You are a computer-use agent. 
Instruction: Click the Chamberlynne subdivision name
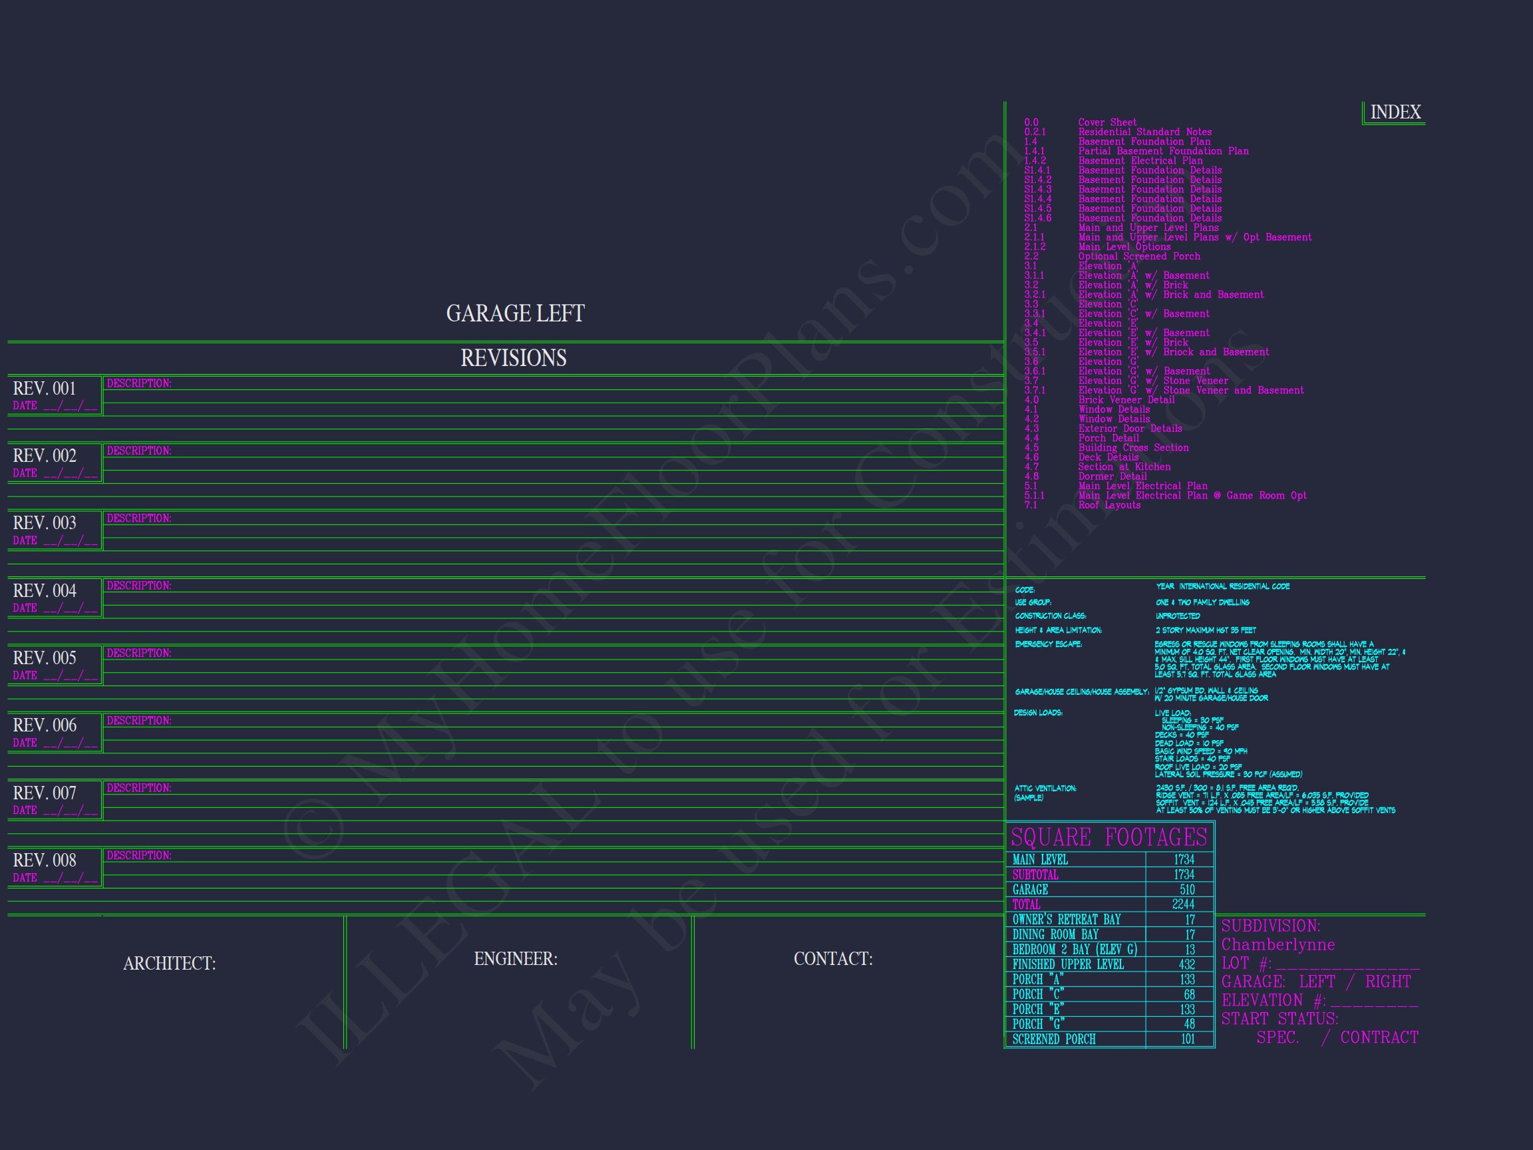coord(1278,945)
